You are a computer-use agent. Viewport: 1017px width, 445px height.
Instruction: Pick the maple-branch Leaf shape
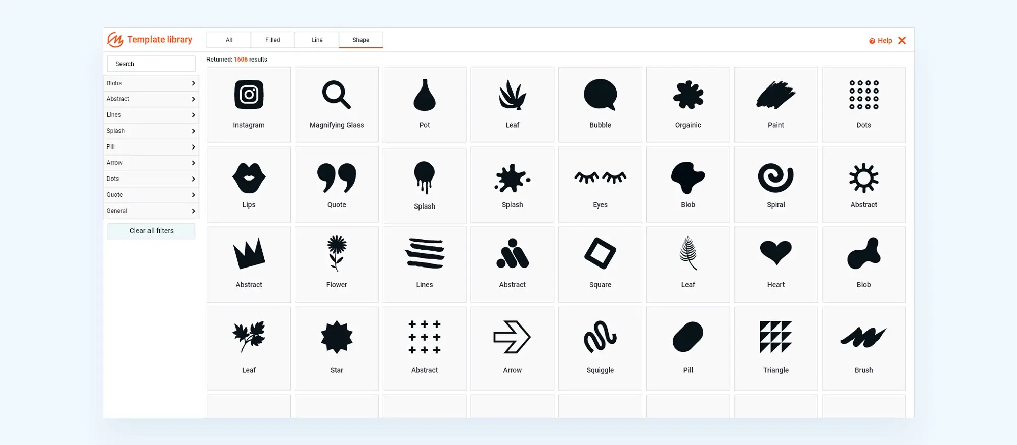point(249,348)
